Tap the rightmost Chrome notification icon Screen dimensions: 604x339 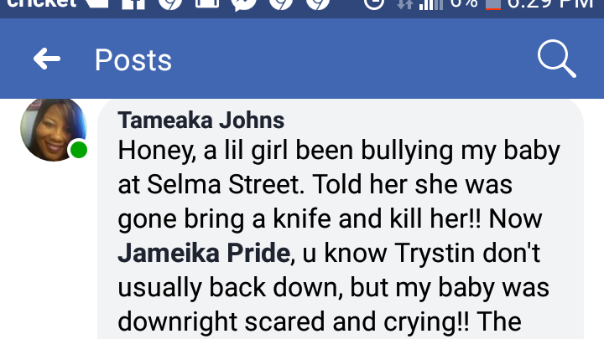point(318,3)
